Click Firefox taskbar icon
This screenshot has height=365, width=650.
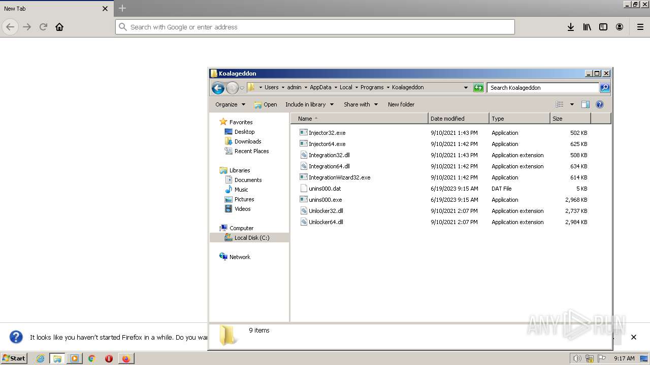[x=126, y=358]
